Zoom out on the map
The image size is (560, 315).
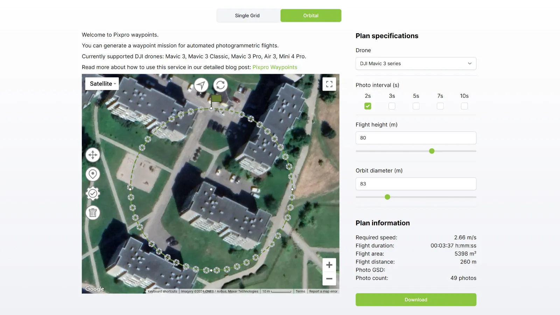329,279
